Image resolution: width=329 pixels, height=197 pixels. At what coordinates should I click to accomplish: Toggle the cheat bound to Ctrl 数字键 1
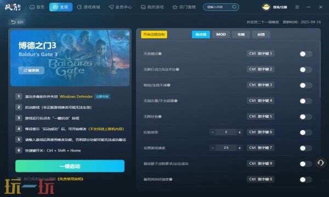(x=306, y=54)
